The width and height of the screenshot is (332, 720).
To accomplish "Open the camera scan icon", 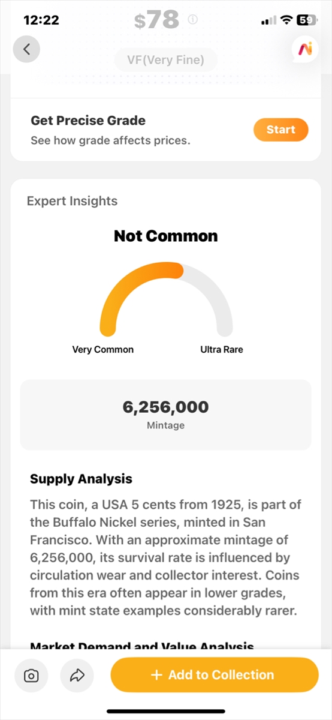I will pos(31,675).
